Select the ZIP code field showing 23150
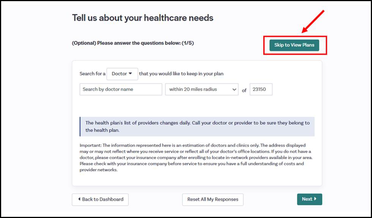Viewport: 372px width, 218px height. point(261,89)
